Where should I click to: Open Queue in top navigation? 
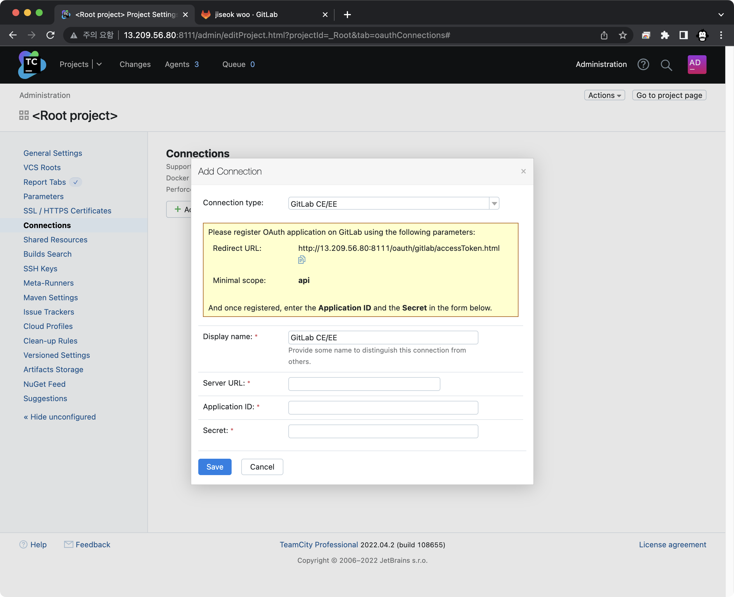click(238, 64)
